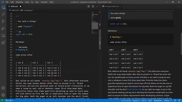Click the remote window indicator

2,101
